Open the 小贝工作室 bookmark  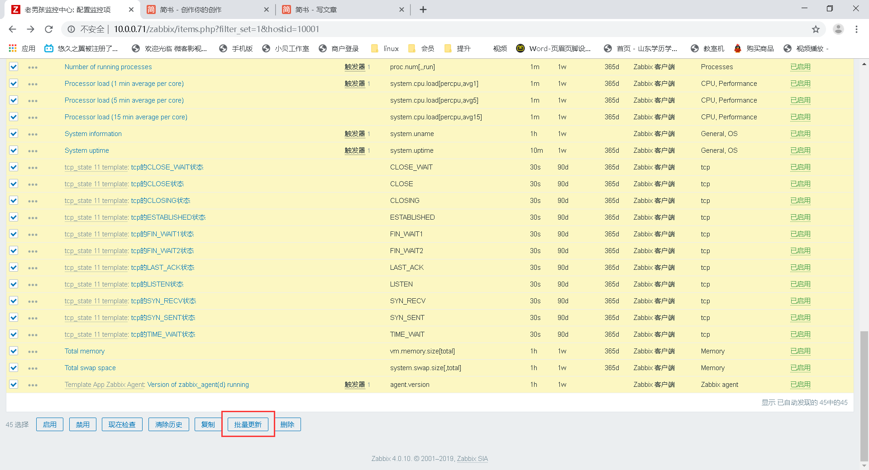click(x=286, y=48)
